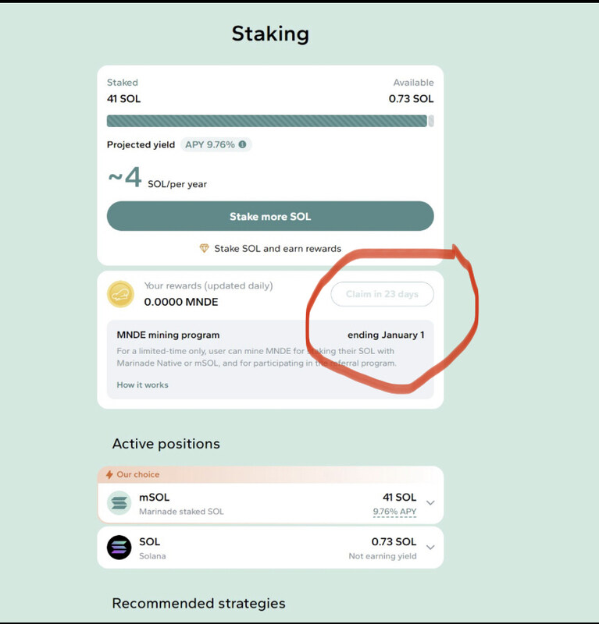This screenshot has width=599, height=624.
Task: Click the lightning bolt Our choice icon
Action: coord(109,474)
